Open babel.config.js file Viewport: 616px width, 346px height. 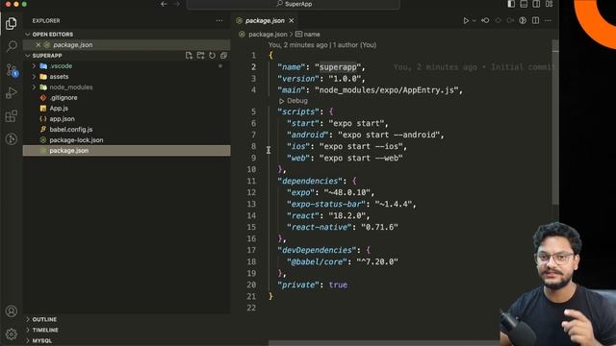(70, 130)
